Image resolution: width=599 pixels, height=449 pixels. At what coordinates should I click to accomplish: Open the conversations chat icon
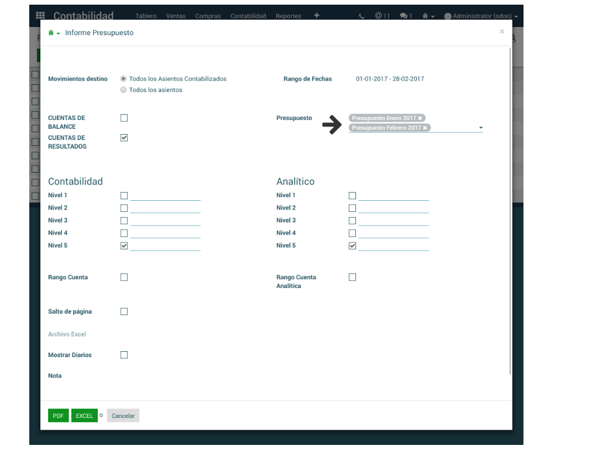pyautogui.click(x=406, y=16)
